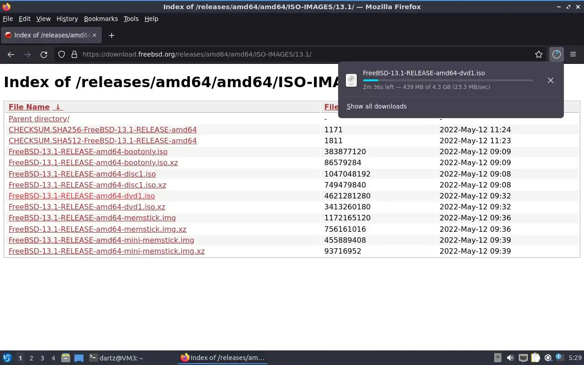Close the Index of /releases tab

pyautogui.click(x=94, y=35)
